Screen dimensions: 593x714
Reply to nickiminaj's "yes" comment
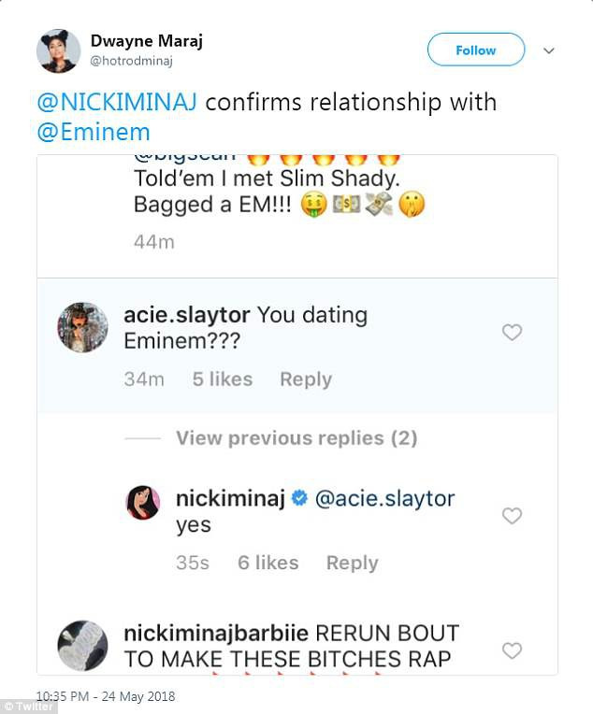352,563
